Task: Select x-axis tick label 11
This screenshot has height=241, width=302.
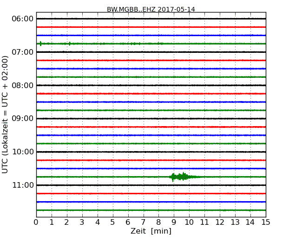Action: [204, 222]
